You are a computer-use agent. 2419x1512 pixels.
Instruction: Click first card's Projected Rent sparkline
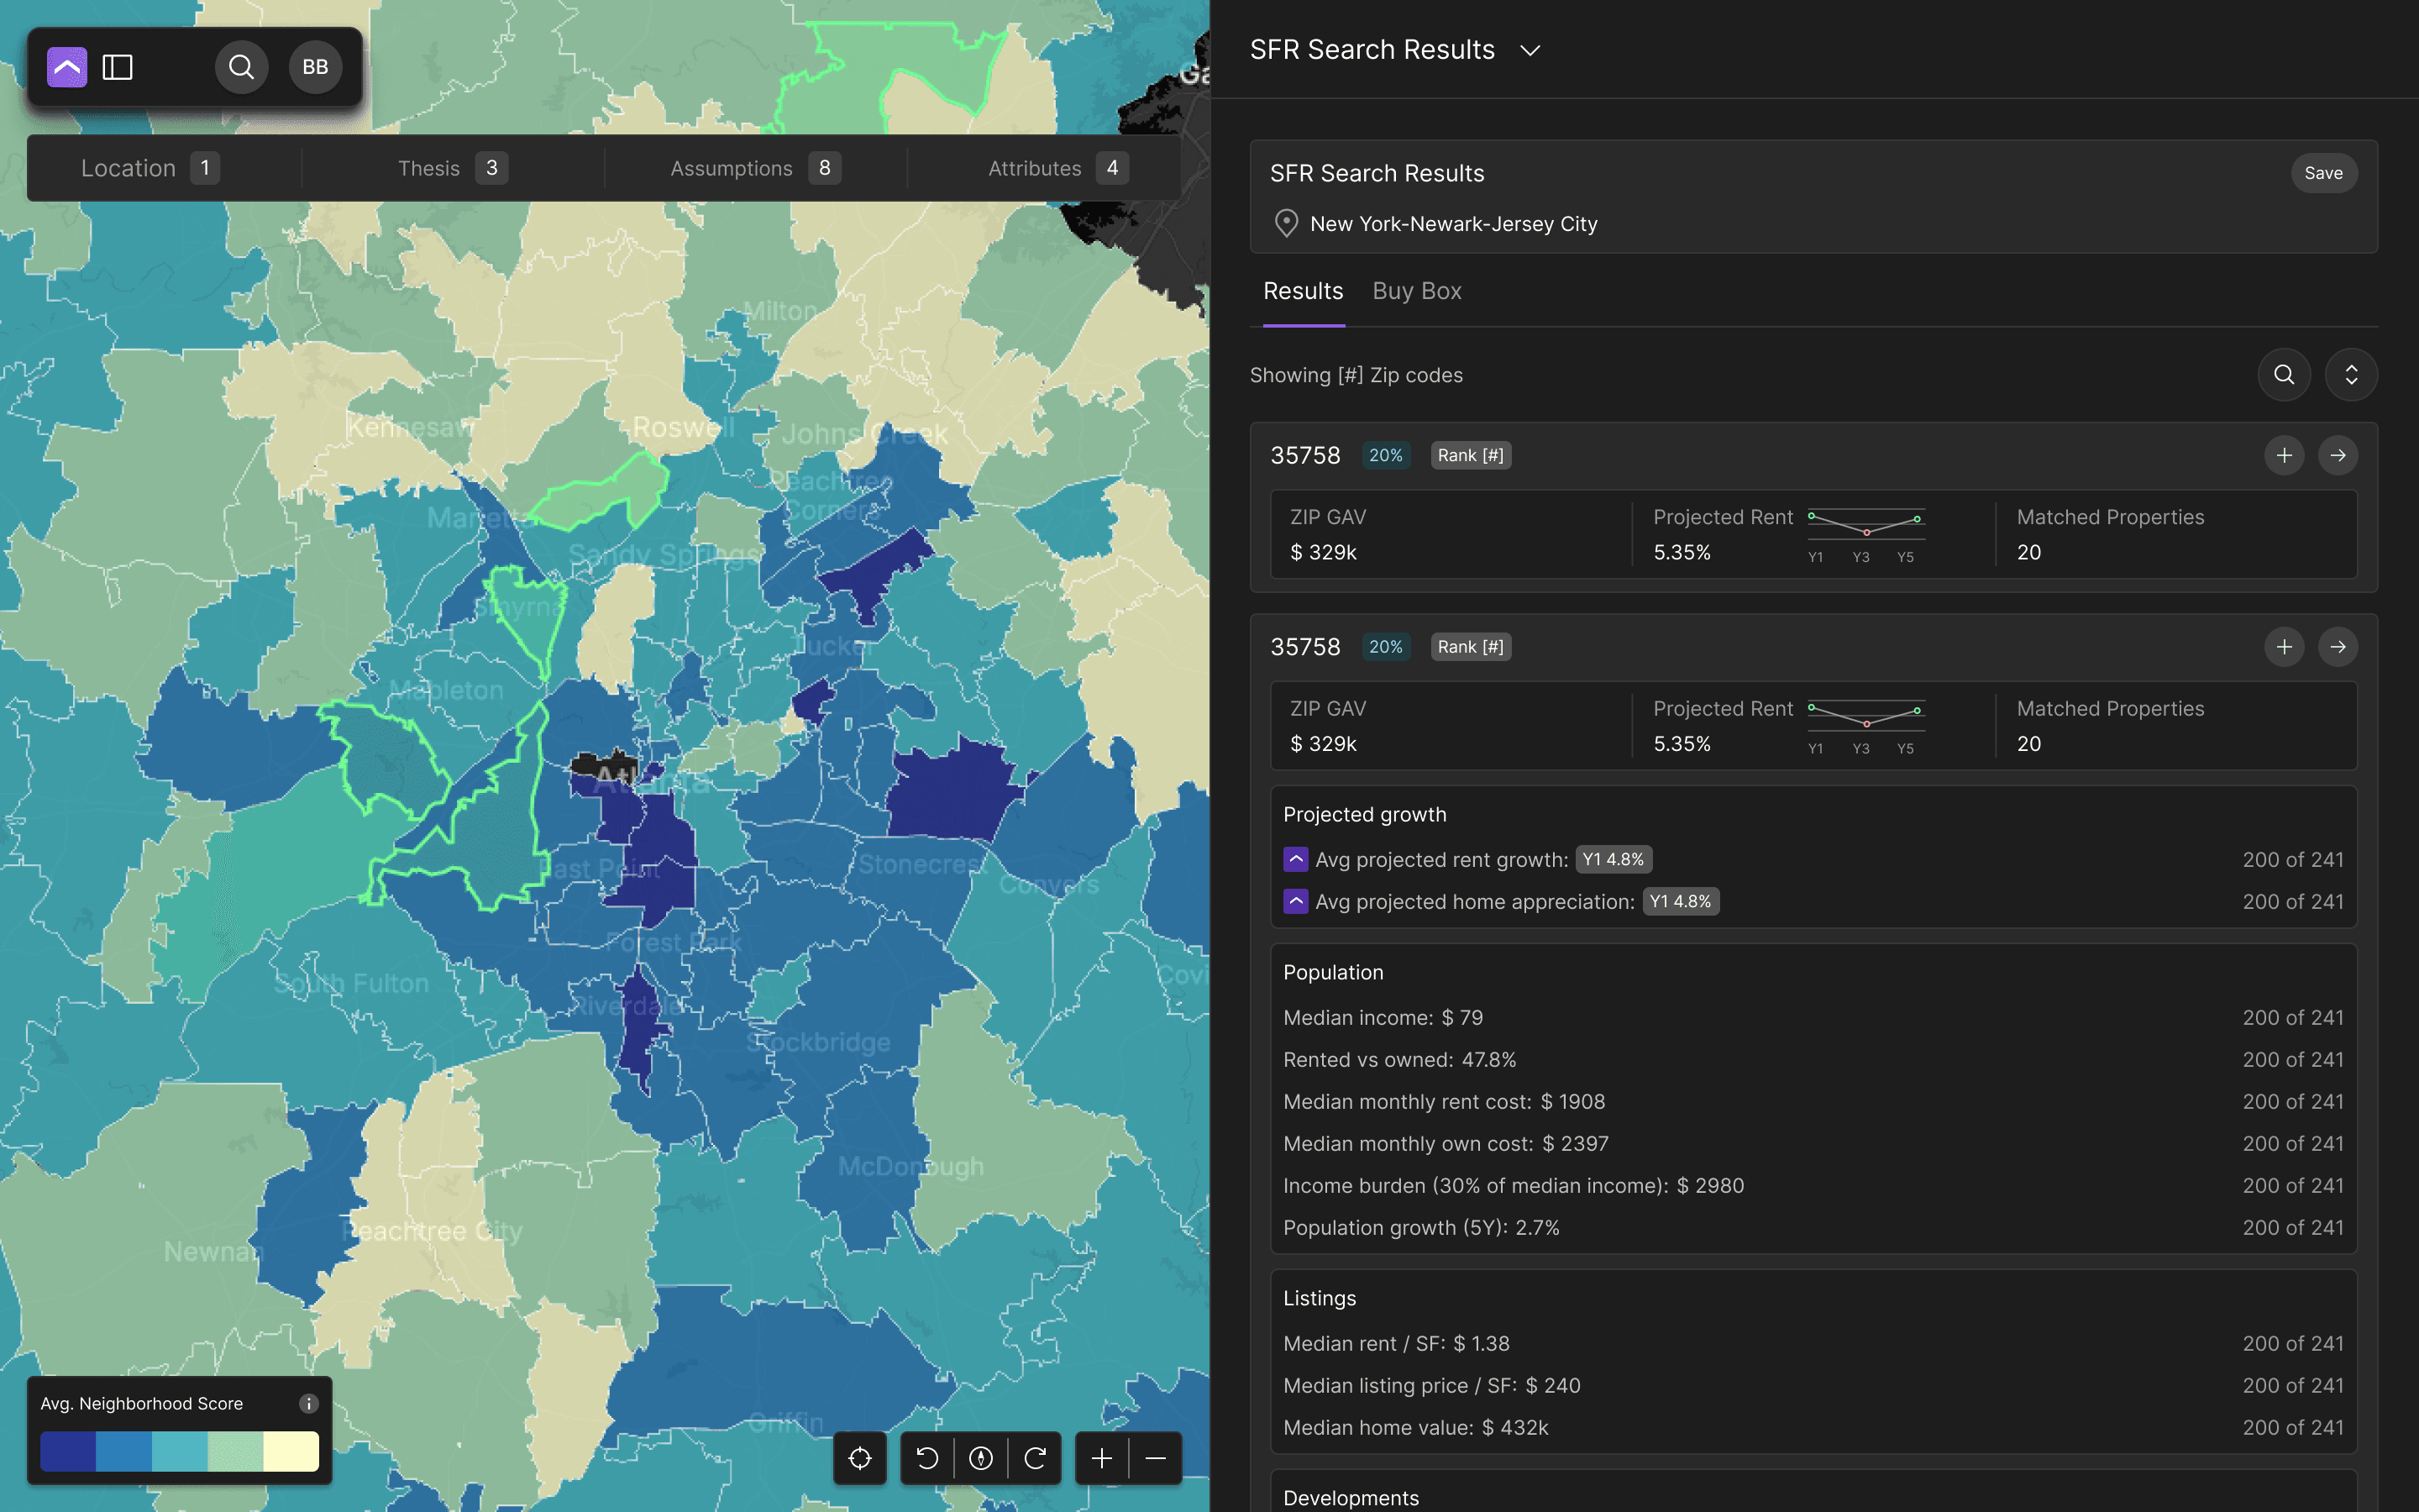point(1865,523)
